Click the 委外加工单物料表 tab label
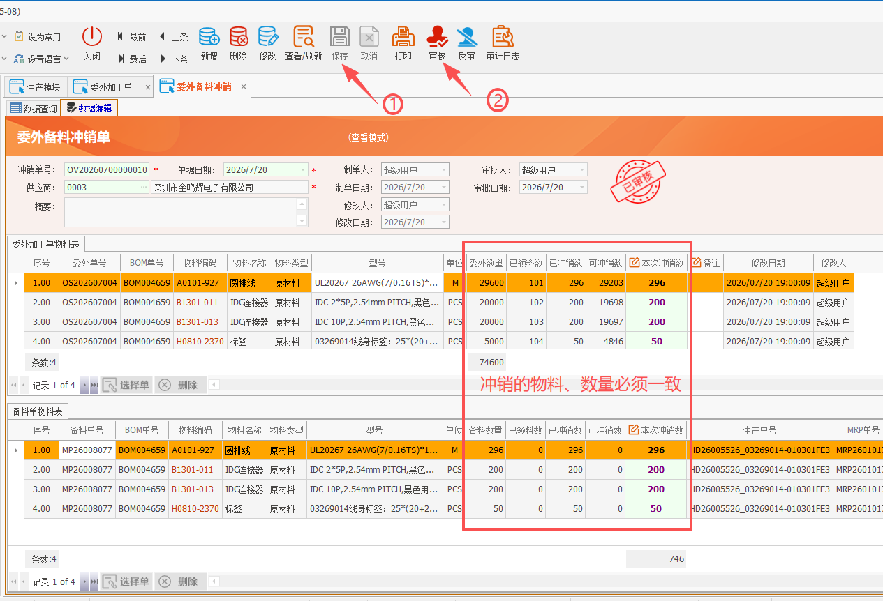The height and width of the screenshot is (601, 883). coord(46,243)
